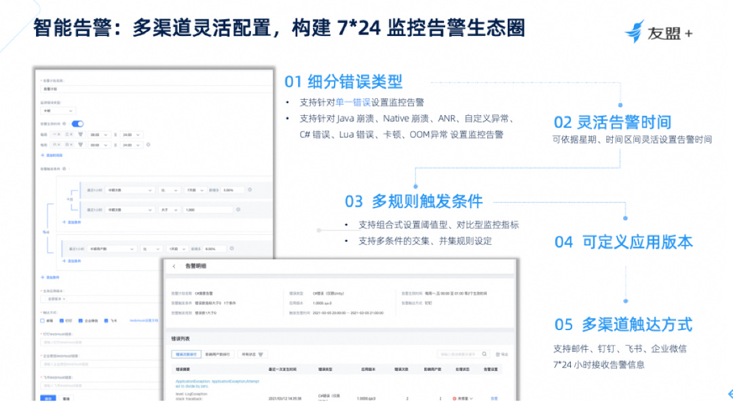Viewport: 733px width, 402px height.
Task: Toggle the 告警生效时间 switch
Action: (77, 124)
